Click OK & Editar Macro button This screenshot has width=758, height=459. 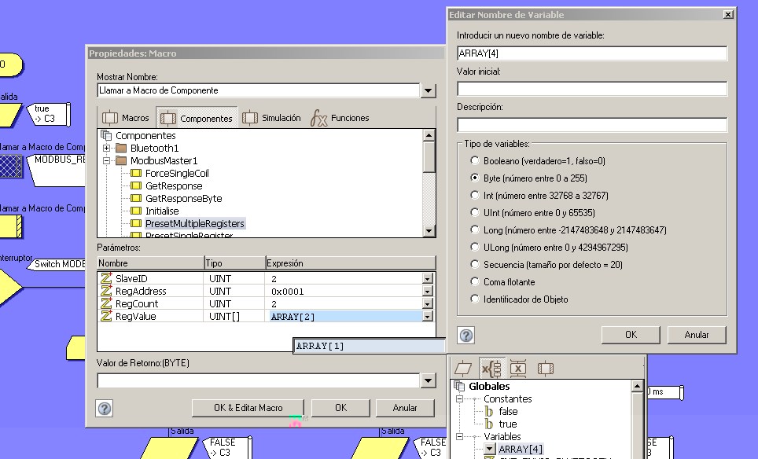[248, 408]
